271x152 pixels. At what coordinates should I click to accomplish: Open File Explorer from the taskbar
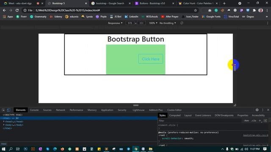[151, 149]
